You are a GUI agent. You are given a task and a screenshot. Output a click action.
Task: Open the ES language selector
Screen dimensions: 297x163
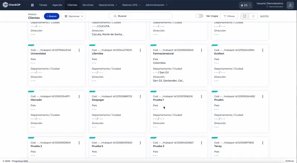click(x=246, y=5)
